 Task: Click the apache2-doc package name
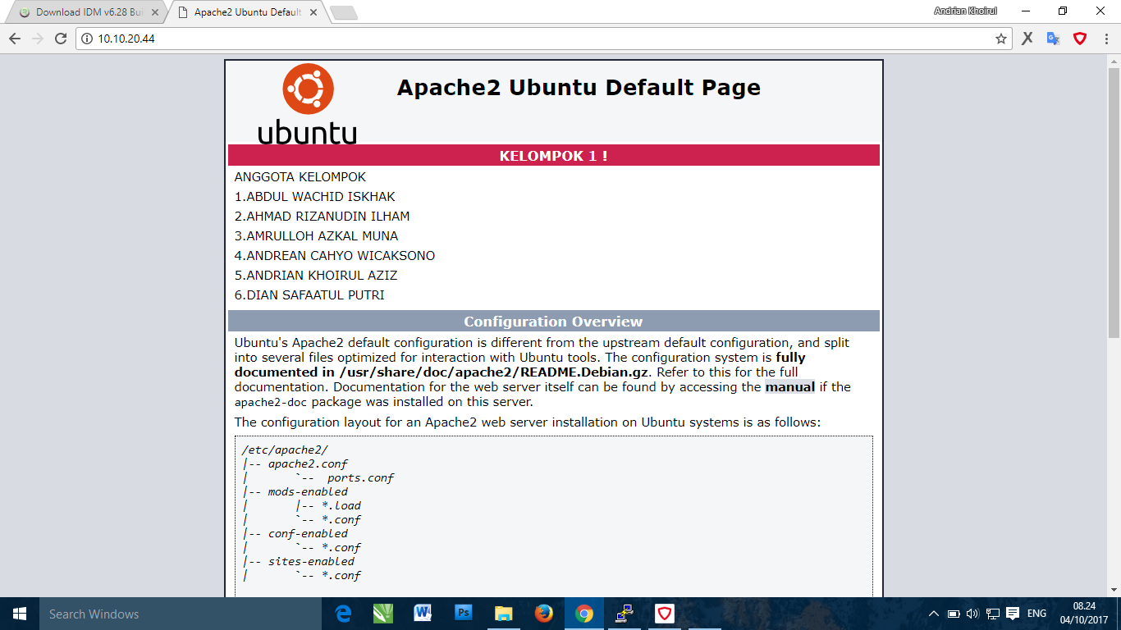click(271, 403)
